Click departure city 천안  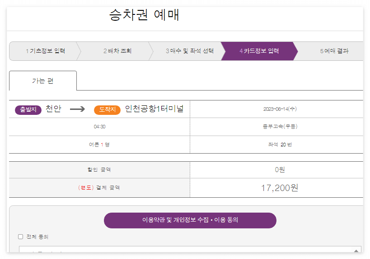click(53, 109)
